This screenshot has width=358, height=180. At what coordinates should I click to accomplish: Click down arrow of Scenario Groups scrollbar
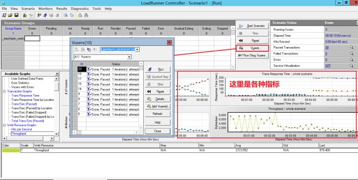point(233,67)
